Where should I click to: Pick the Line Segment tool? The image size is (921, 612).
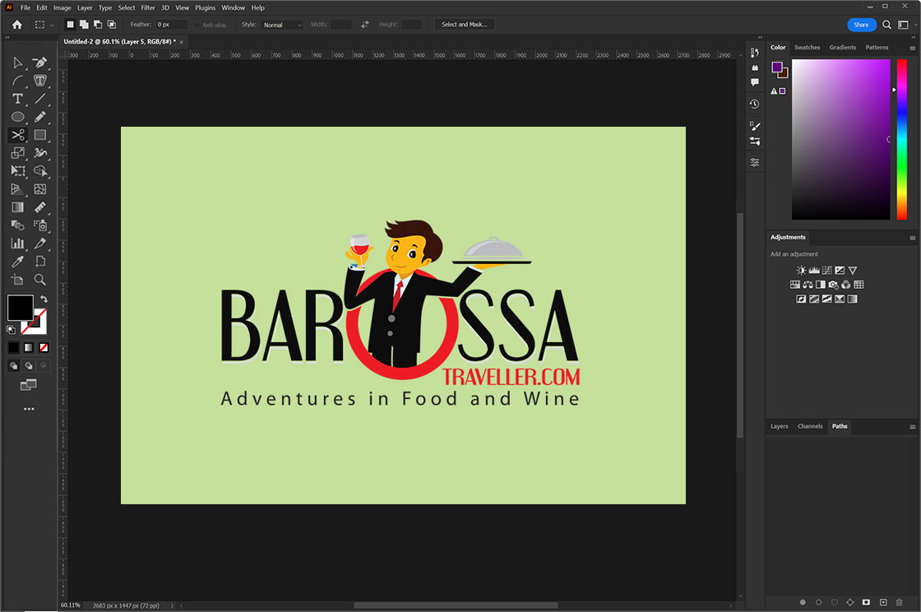pos(40,99)
